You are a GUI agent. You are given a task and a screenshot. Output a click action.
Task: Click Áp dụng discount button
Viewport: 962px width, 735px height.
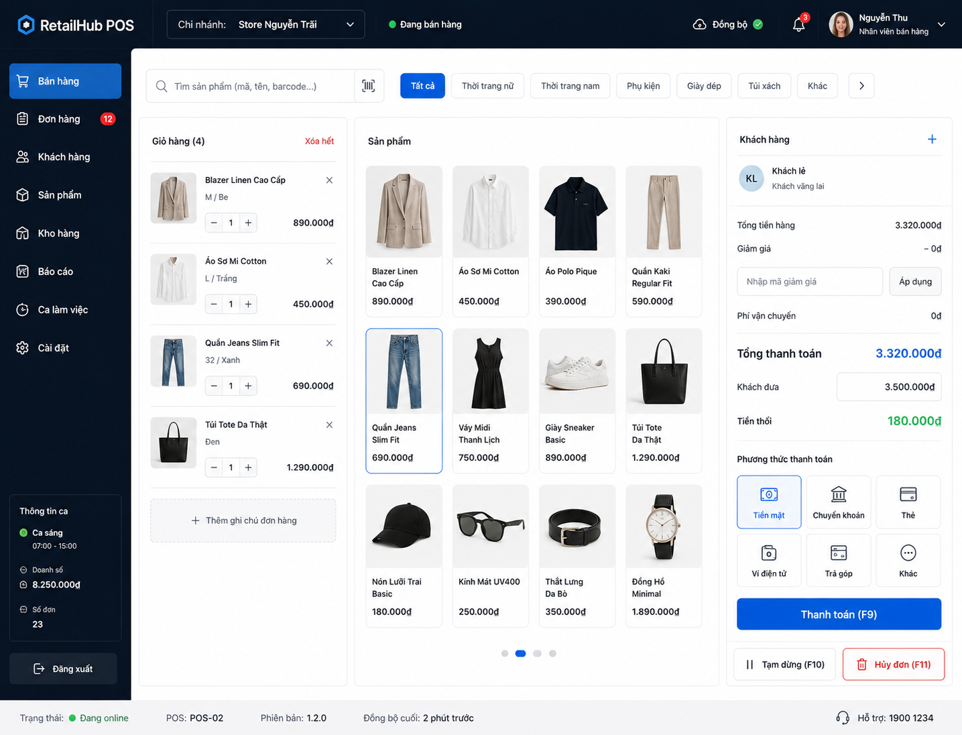[x=915, y=282]
